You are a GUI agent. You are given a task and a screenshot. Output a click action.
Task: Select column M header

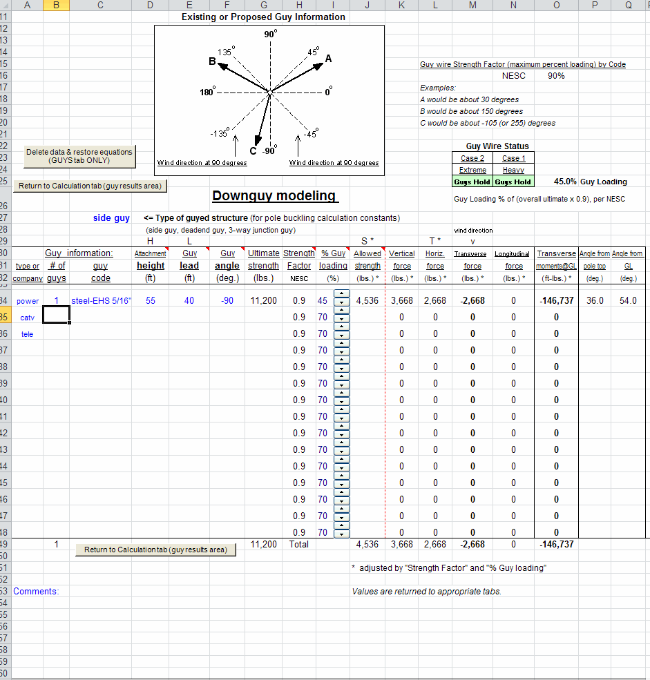[x=472, y=5]
